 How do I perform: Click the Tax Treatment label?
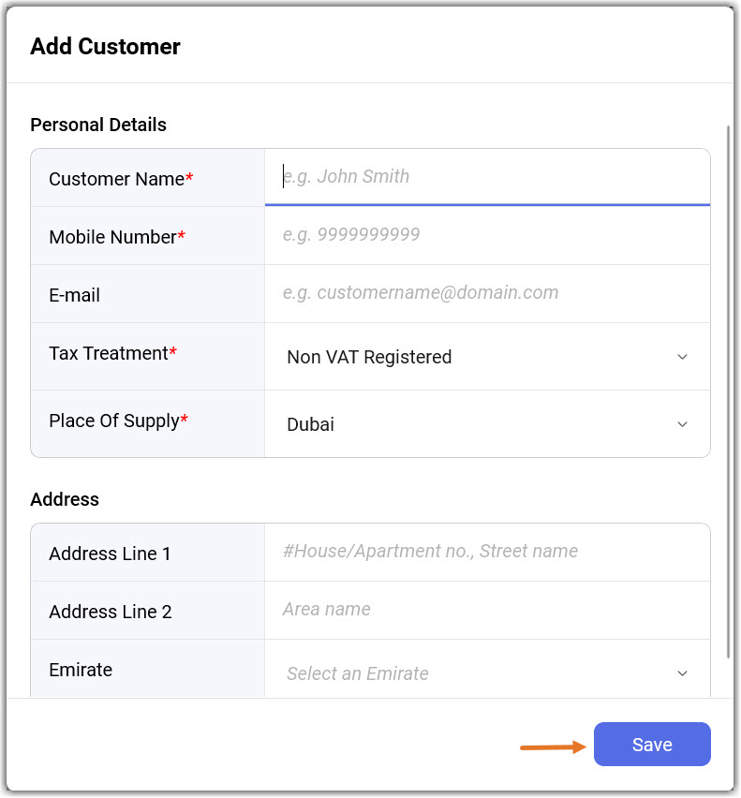click(x=108, y=353)
